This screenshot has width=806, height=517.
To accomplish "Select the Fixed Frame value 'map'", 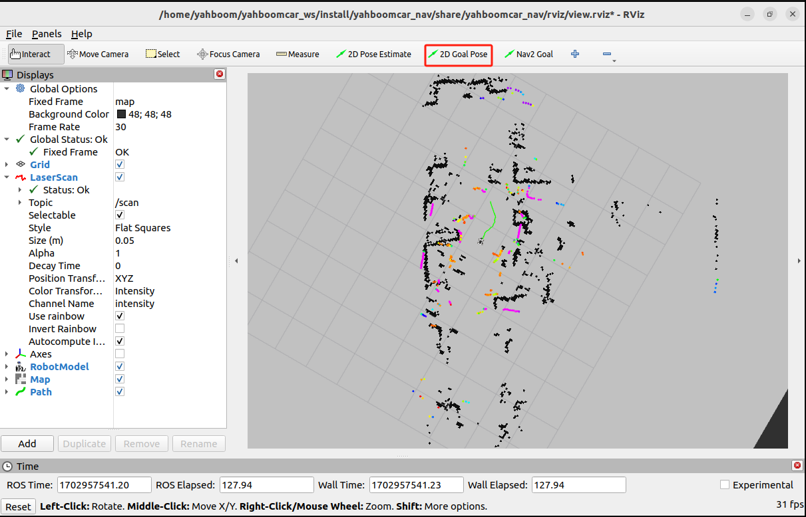I will [124, 102].
